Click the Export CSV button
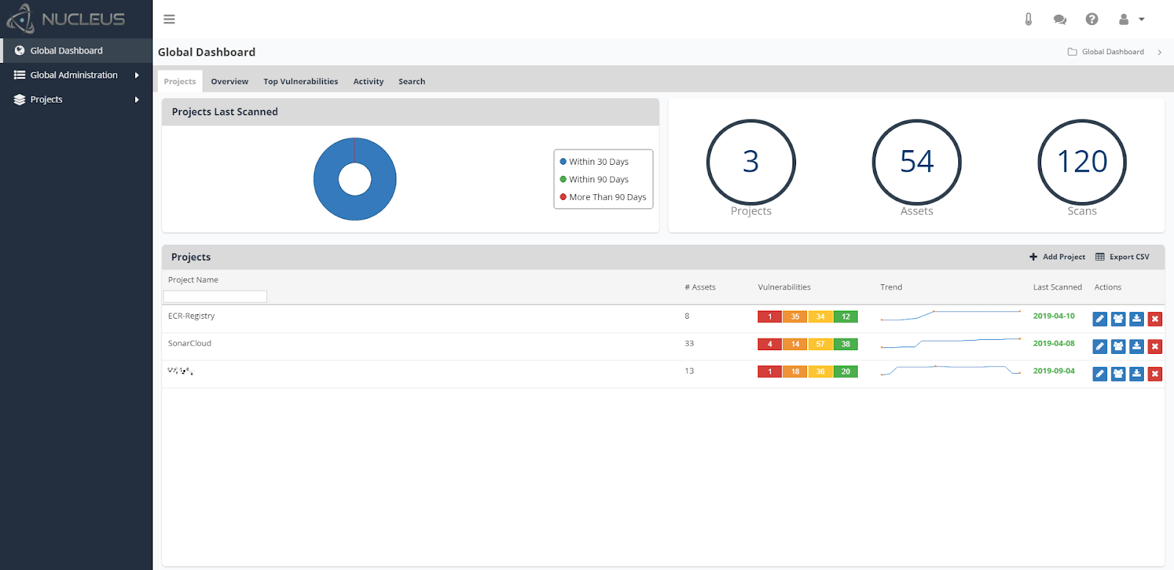Image resolution: width=1174 pixels, height=570 pixels. click(1123, 257)
